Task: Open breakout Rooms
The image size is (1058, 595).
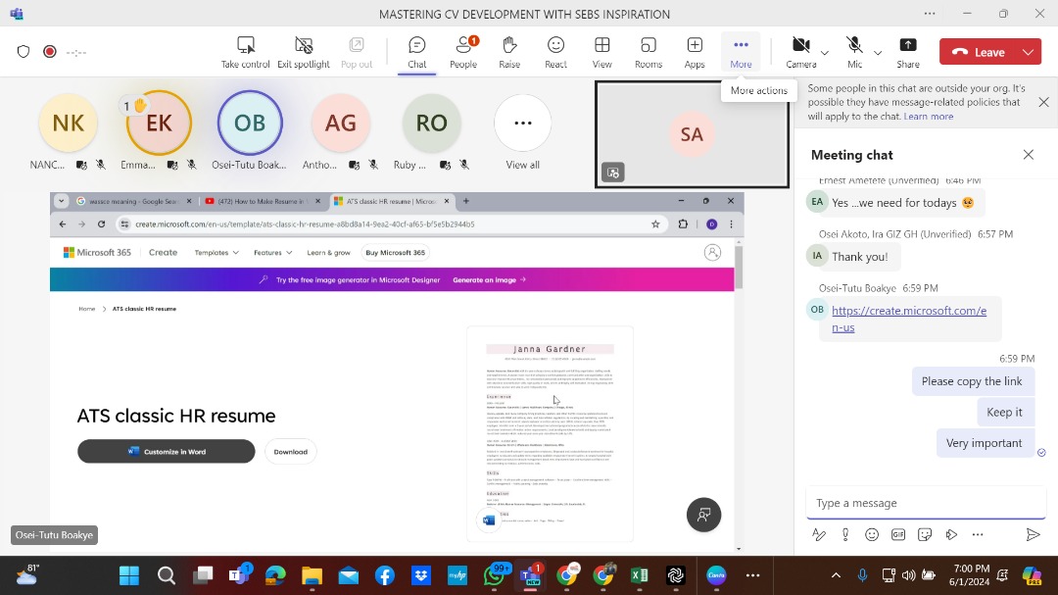Action: (648, 46)
